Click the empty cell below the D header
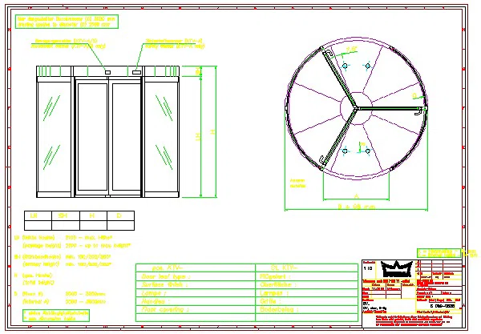This screenshot has height=334, width=481. point(120,226)
